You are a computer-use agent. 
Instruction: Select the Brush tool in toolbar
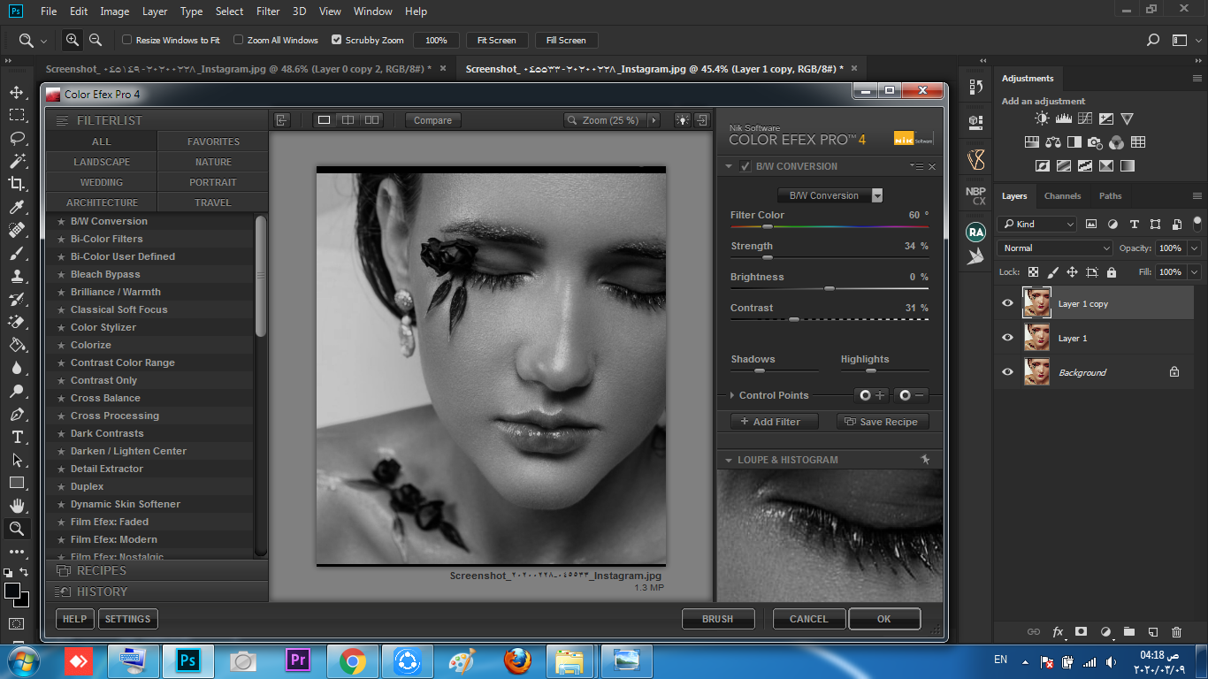[17, 253]
